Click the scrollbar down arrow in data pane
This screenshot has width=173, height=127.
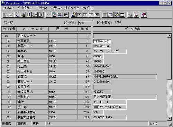169,118
